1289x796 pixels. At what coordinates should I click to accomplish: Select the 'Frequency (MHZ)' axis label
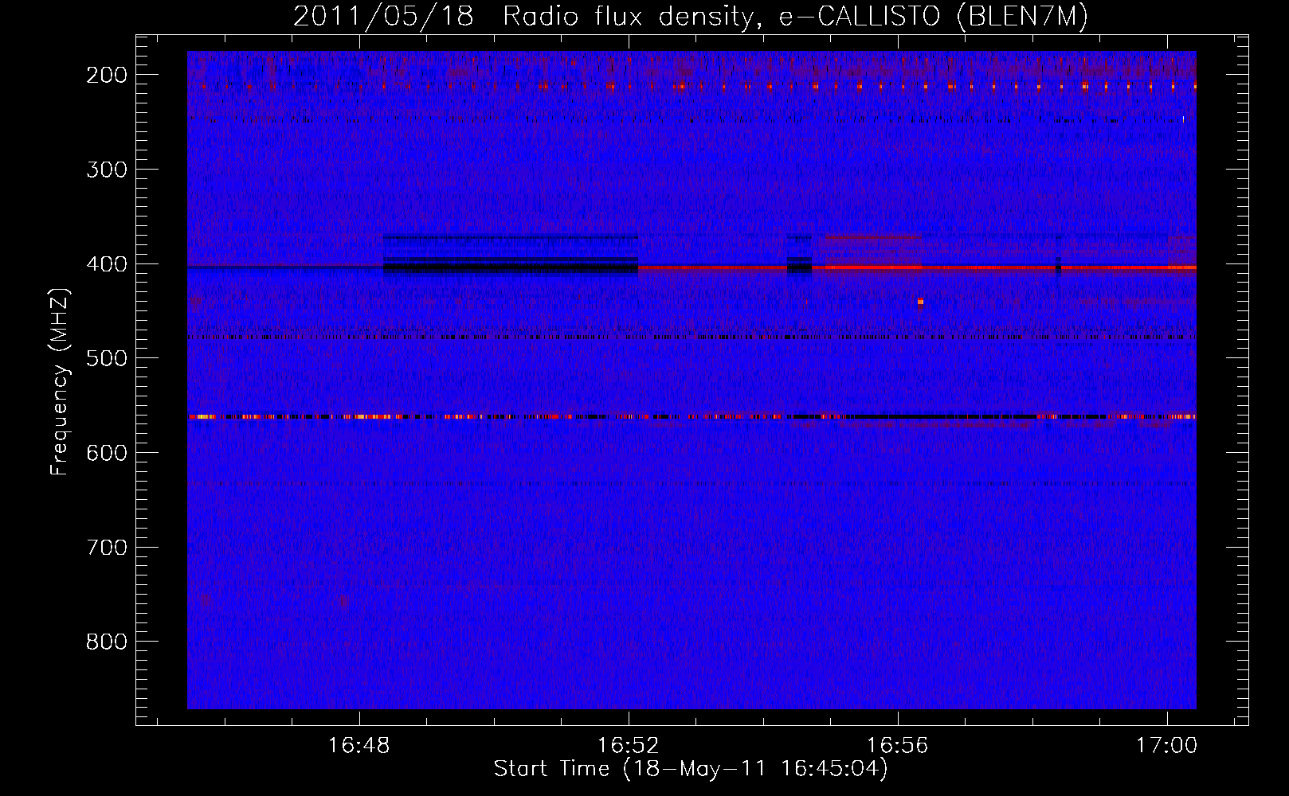(x=60, y=382)
